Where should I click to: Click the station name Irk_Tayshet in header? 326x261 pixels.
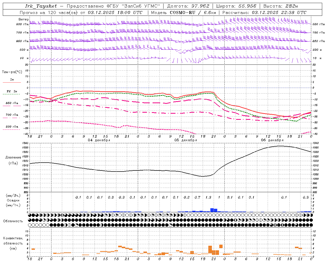click(41, 6)
